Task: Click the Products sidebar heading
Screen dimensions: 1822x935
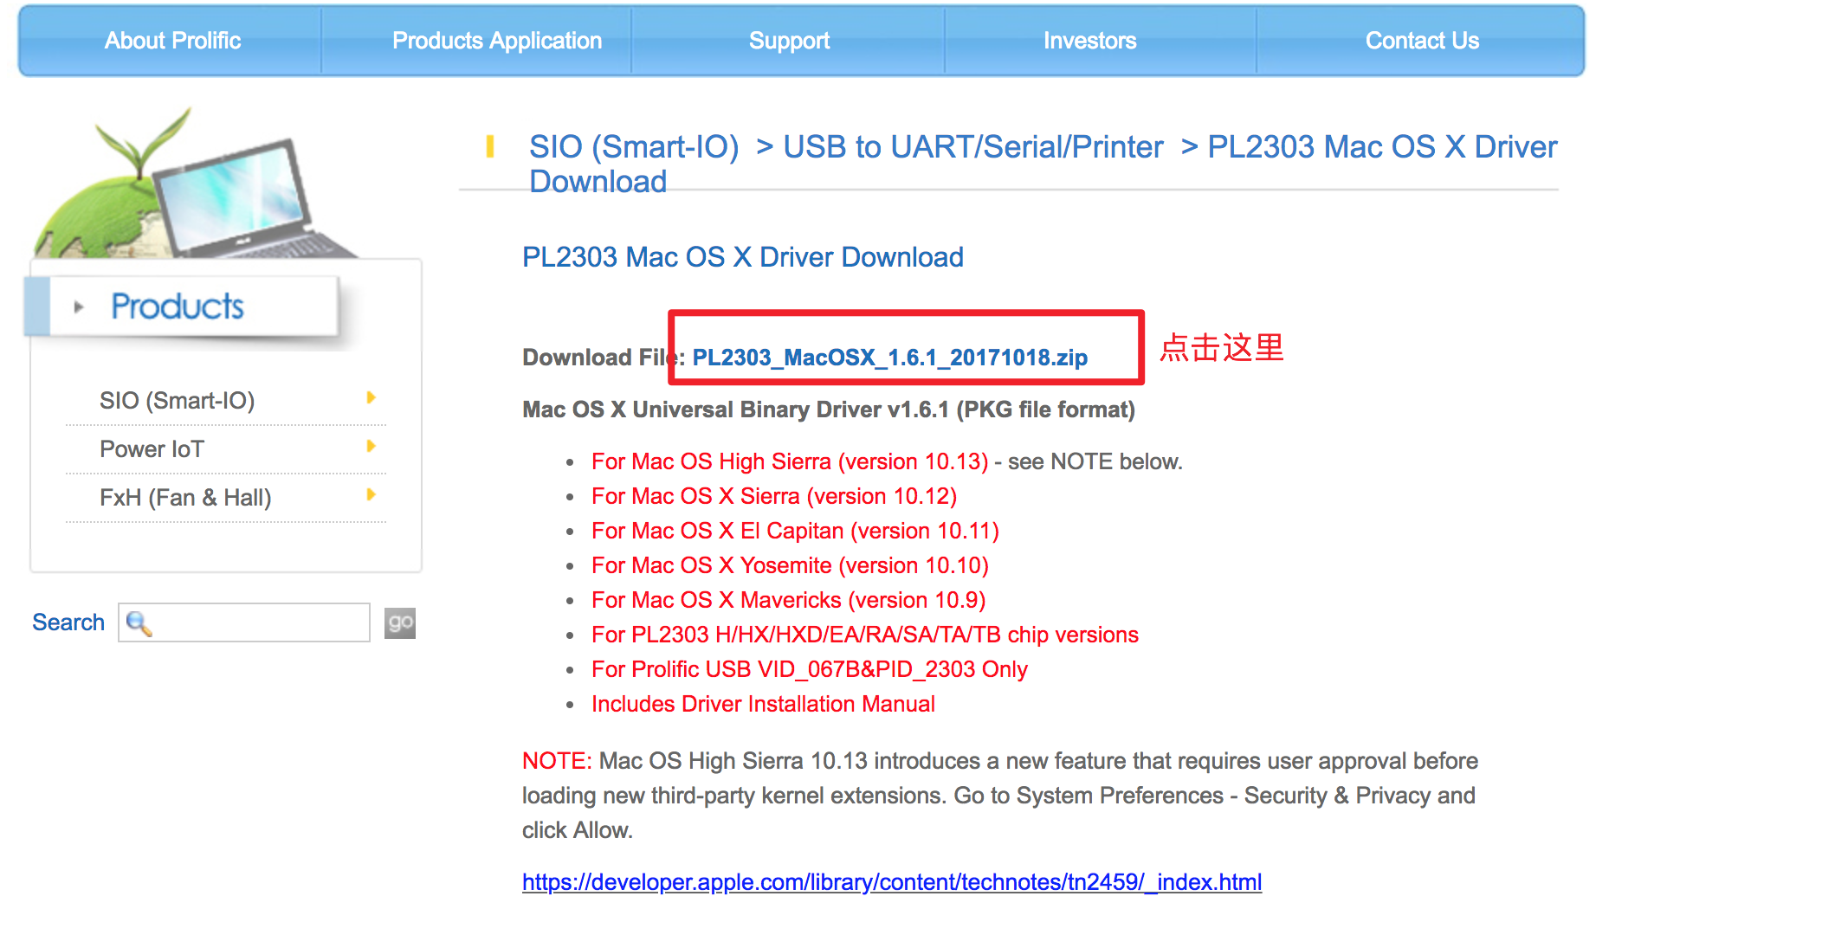Action: pos(178,306)
